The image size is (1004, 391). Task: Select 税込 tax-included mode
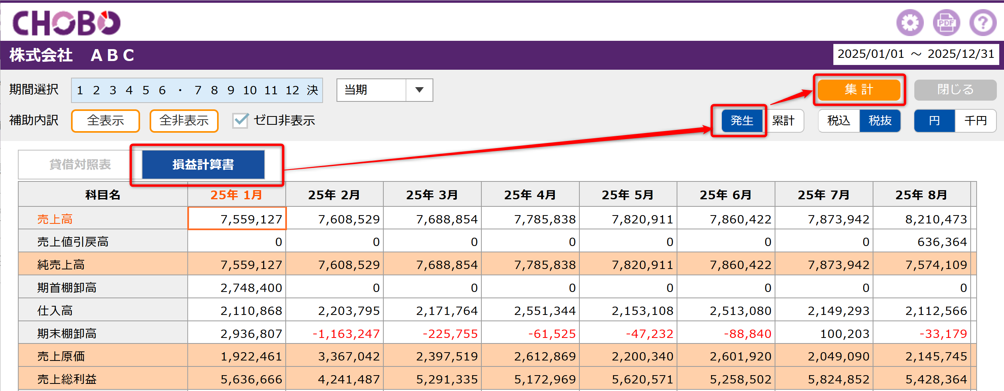839,120
